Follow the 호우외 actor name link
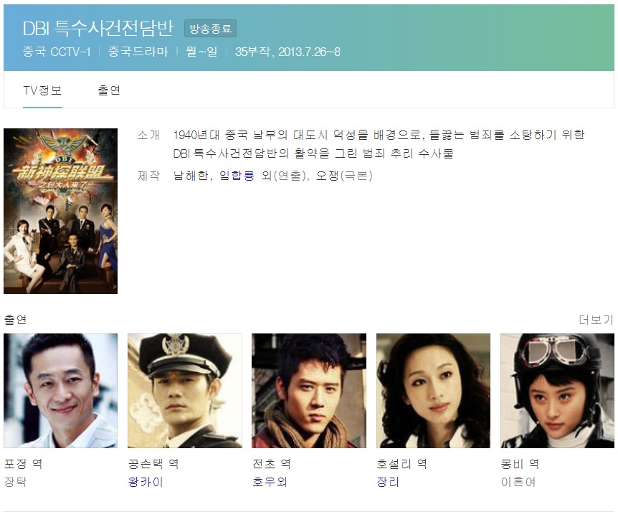The width and height of the screenshot is (618, 512). pos(270,482)
